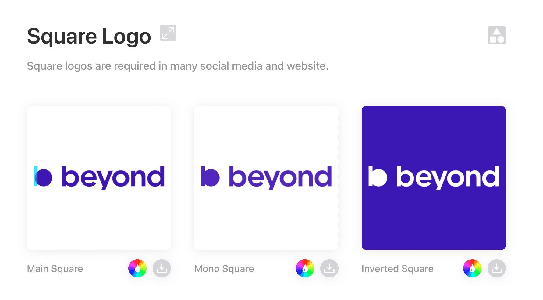Click the download icon next to Main Square
Image resolution: width=543 pixels, height=300 pixels.
coord(161,268)
